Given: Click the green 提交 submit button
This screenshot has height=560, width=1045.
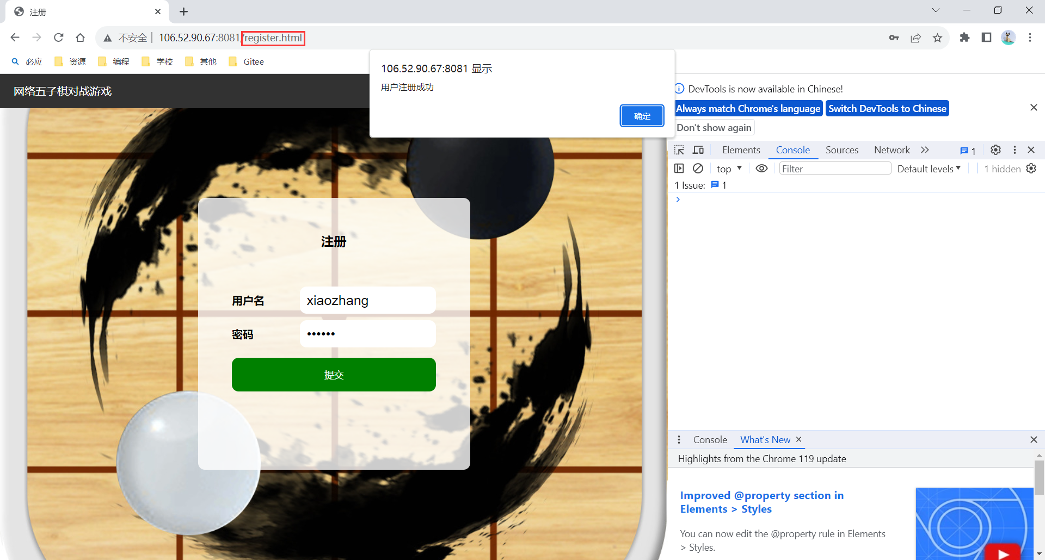Looking at the screenshot, I should 334,375.
